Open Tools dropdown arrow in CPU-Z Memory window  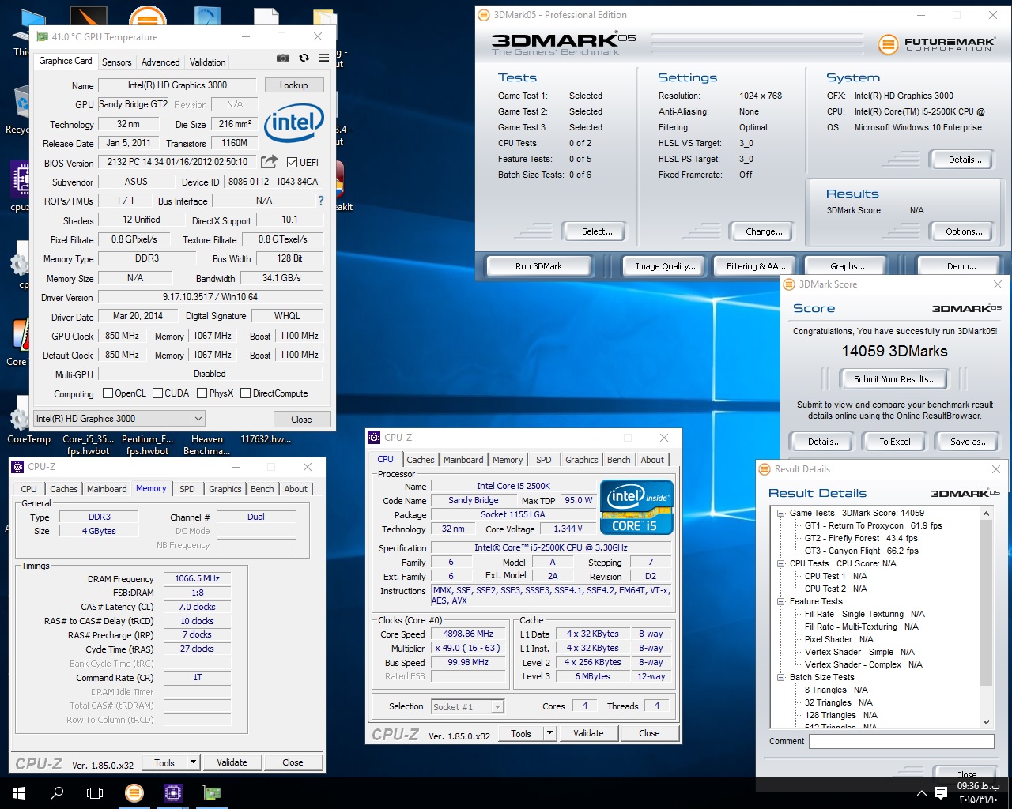(x=193, y=762)
